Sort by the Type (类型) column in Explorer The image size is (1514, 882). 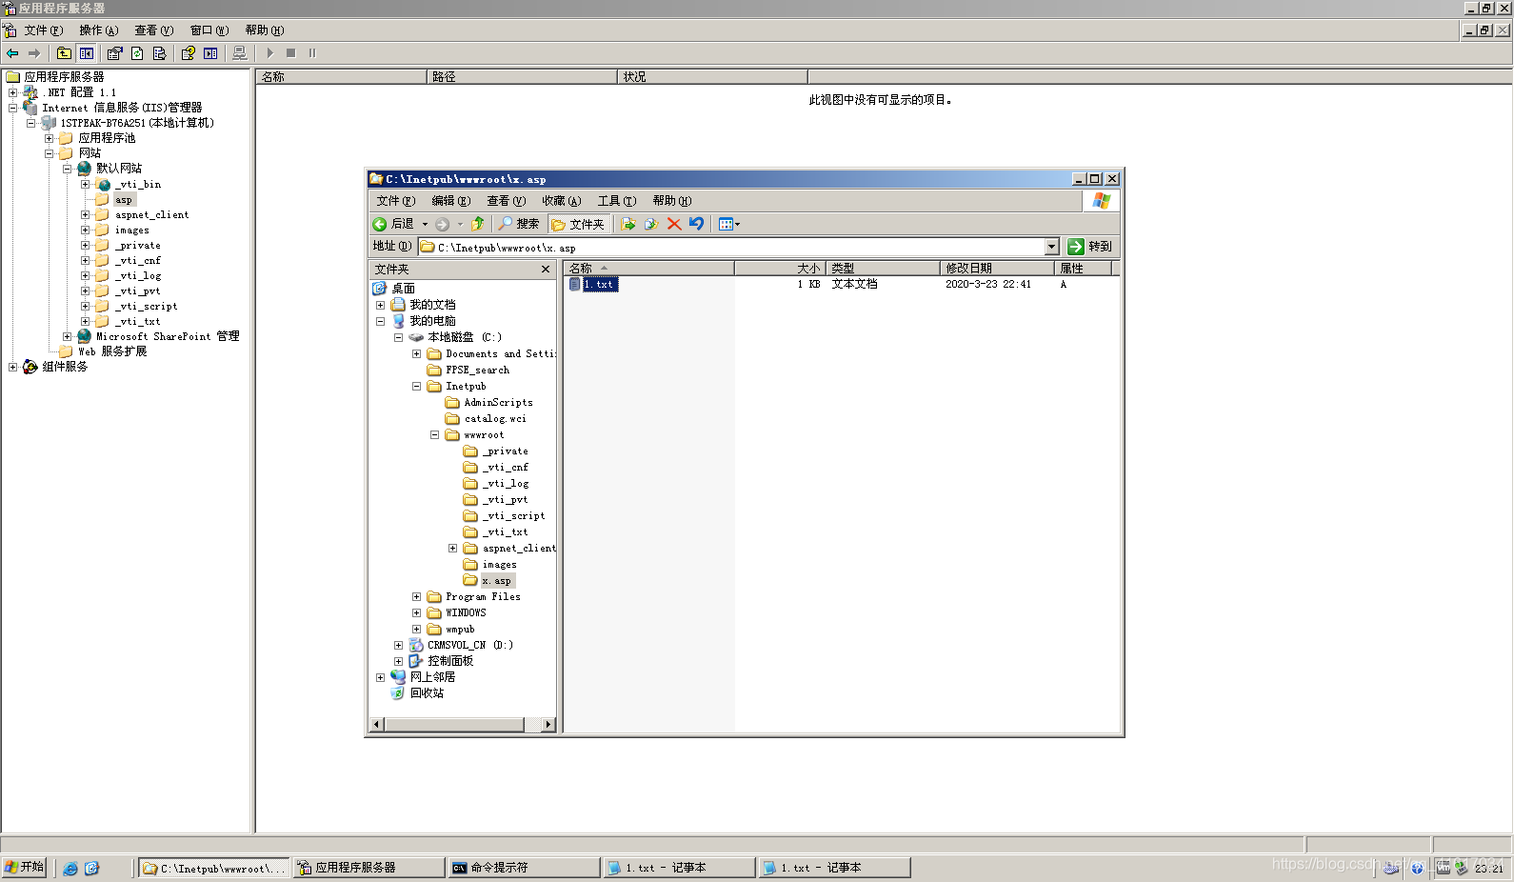[x=883, y=269]
